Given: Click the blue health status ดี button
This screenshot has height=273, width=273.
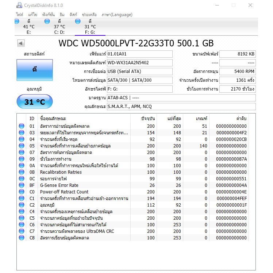Looking at the screenshot, I should click(34, 70).
